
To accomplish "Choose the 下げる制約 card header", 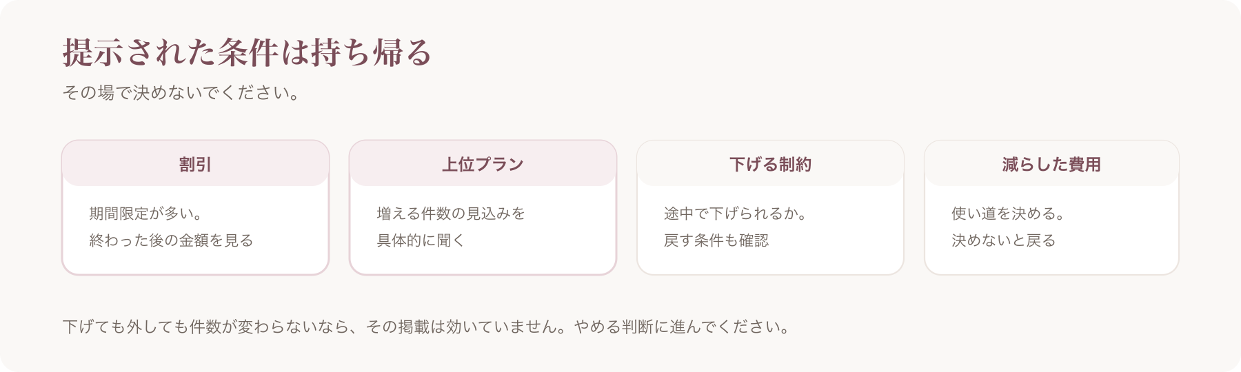I will (770, 164).
